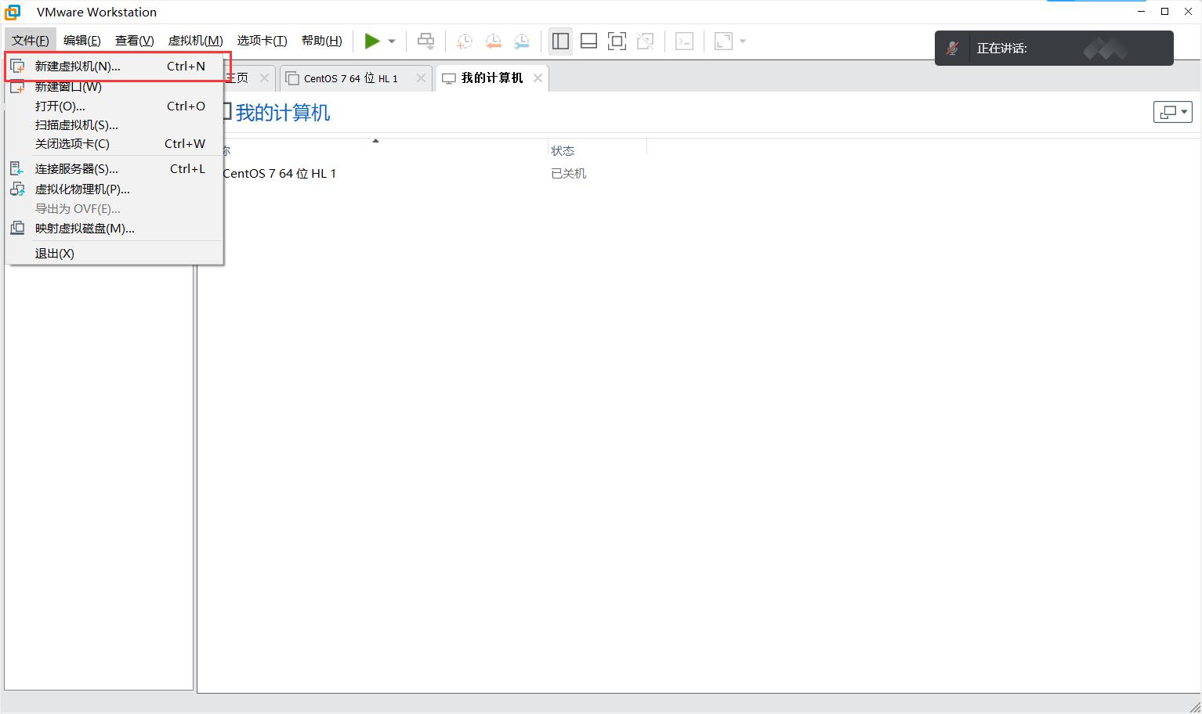The width and height of the screenshot is (1202, 714).
Task: Open the 选项卡(T) menu
Action: [x=262, y=41]
